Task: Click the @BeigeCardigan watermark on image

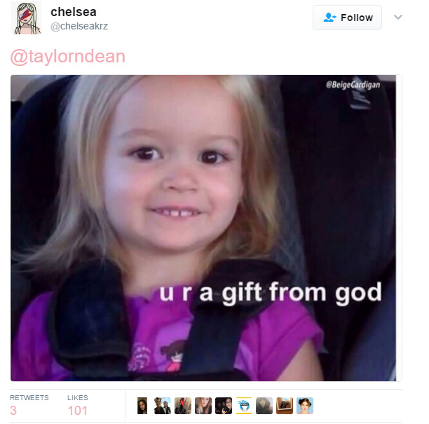Action: [x=353, y=85]
